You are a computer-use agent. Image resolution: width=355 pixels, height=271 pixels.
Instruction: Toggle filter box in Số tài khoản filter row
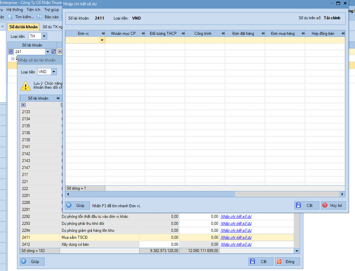coord(23,105)
